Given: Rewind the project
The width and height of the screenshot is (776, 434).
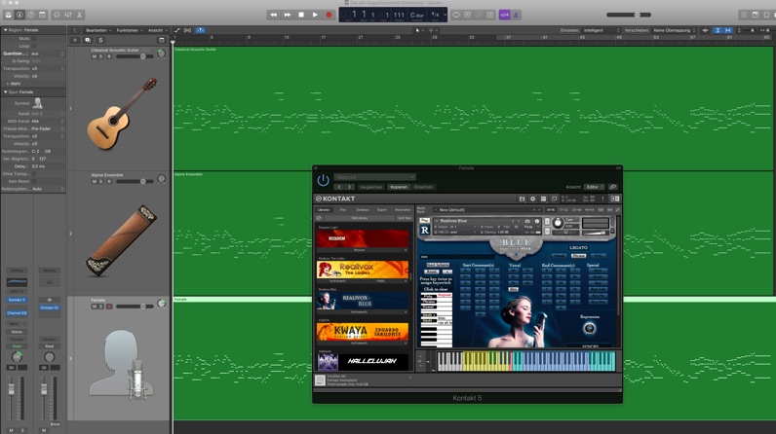Looking at the screenshot, I should [x=273, y=15].
